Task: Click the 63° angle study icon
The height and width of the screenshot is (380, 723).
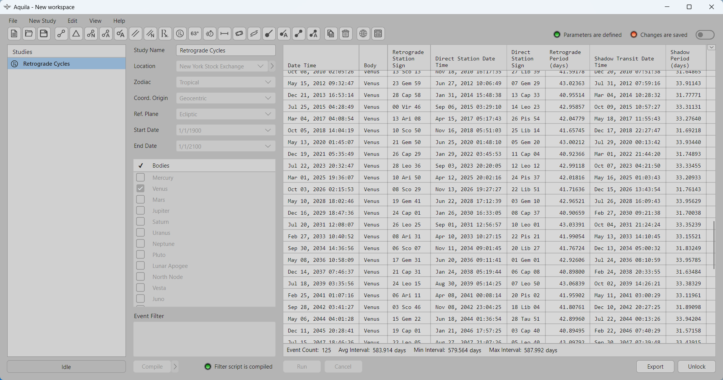Action: 195,34
